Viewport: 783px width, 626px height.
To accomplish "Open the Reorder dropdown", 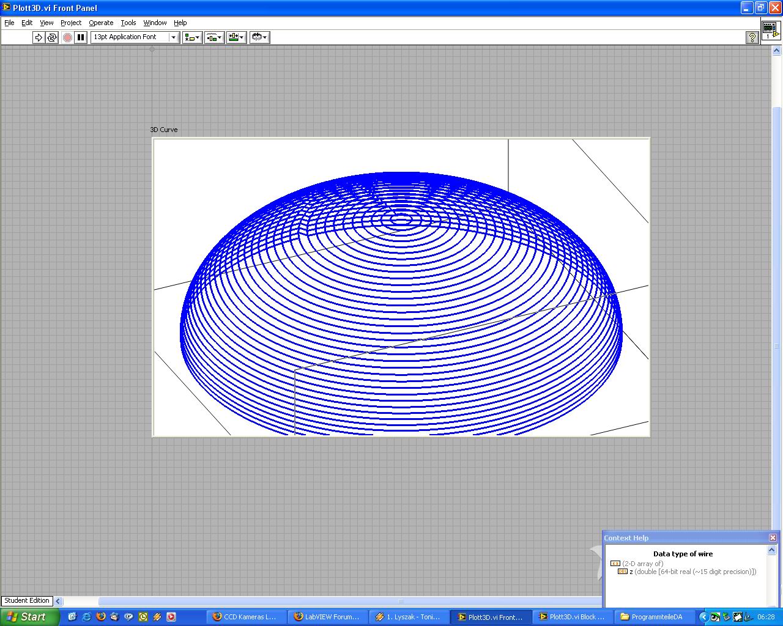I will (259, 37).
